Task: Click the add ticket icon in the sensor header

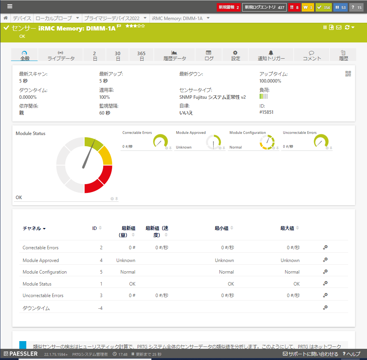Action: point(331,27)
